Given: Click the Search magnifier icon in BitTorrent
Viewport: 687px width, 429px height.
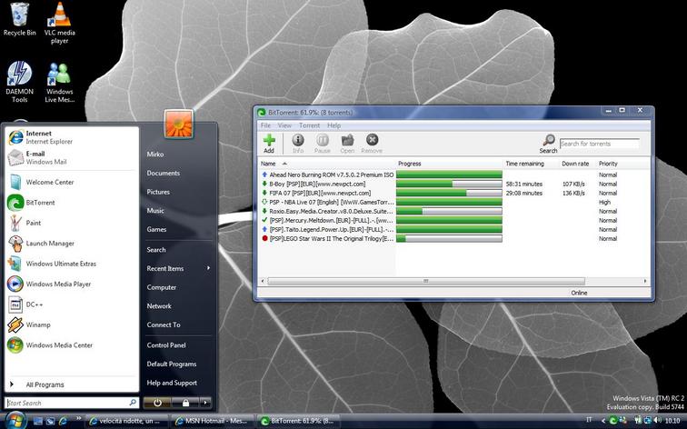Looking at the screenshot, I should tap(548, 142).
